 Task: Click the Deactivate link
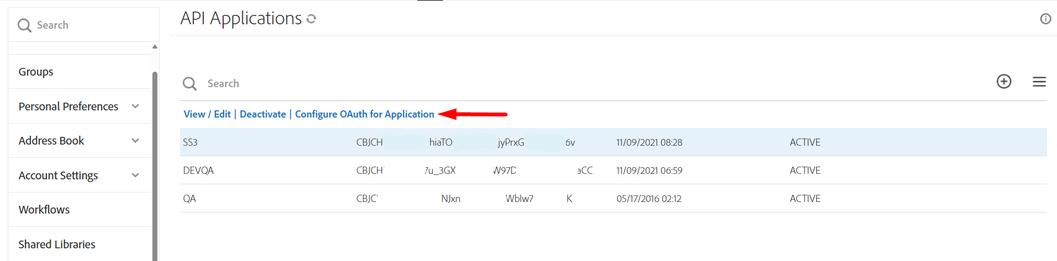click(x=263, y=114)
